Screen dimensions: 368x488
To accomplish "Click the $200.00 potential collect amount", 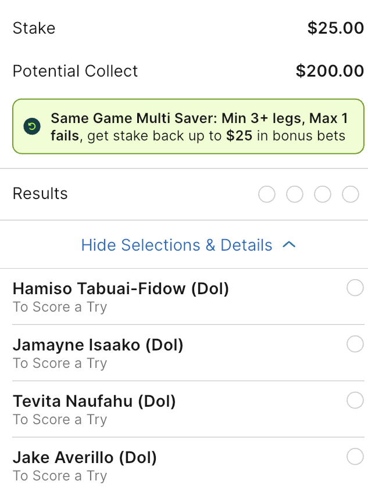I will [x=330, y=71].
